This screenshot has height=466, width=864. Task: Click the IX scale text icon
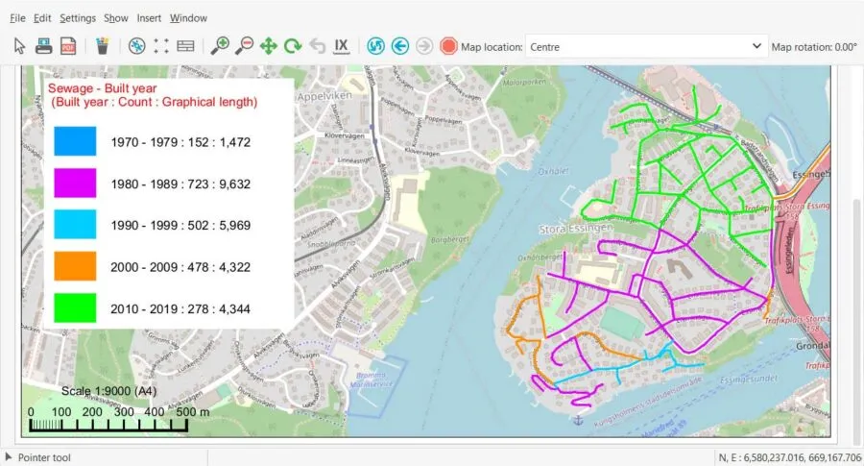pos(342,46)
